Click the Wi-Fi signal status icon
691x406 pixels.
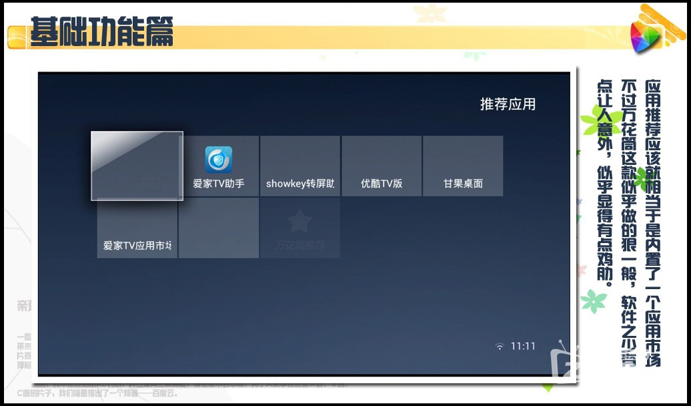coord(500,347)
